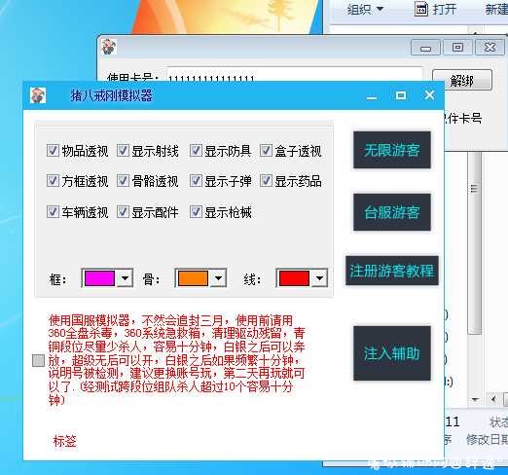This screenshot has width=508, height=475.
Task: Click the back window's title bar icon
Action: point(109,47)
